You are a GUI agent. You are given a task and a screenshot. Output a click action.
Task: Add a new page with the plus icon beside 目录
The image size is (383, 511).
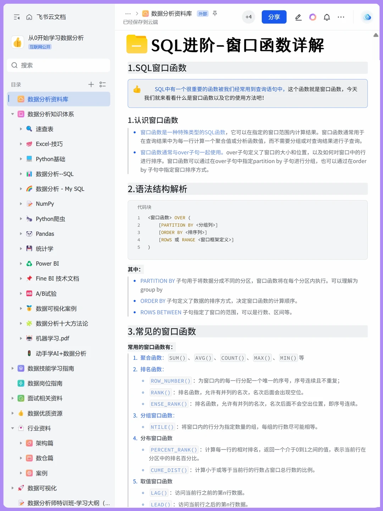click(x=91, y=84)
